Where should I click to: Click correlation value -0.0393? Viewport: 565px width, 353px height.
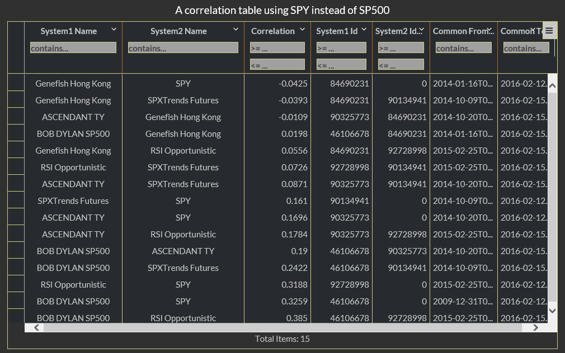coord(293,101)
